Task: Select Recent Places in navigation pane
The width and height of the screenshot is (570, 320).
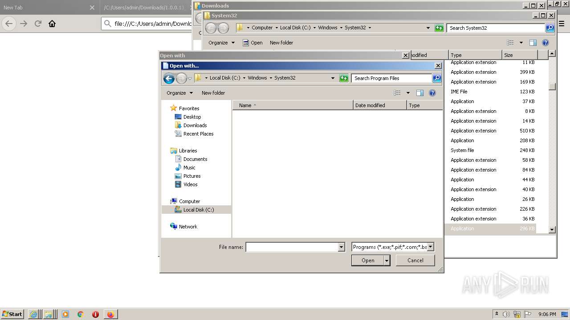Action: (x=198, y=134)
